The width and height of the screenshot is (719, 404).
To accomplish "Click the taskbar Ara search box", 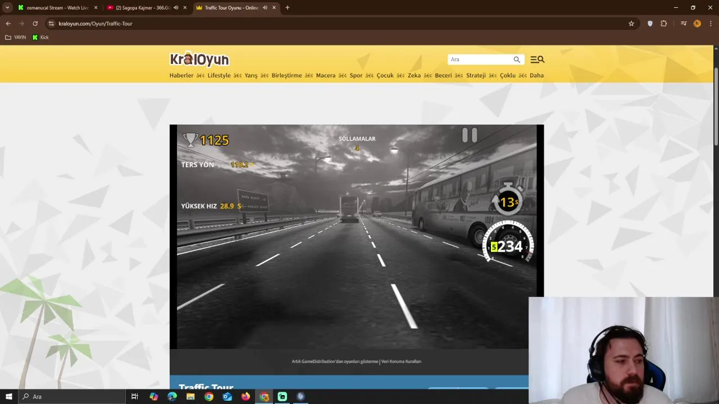I will click(72, 397).
